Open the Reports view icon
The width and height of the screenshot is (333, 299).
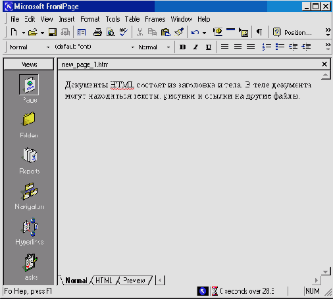coord(30,156)
